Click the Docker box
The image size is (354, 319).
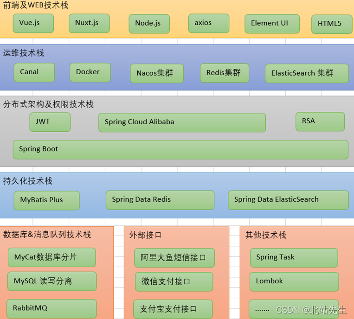click(90, 72)
